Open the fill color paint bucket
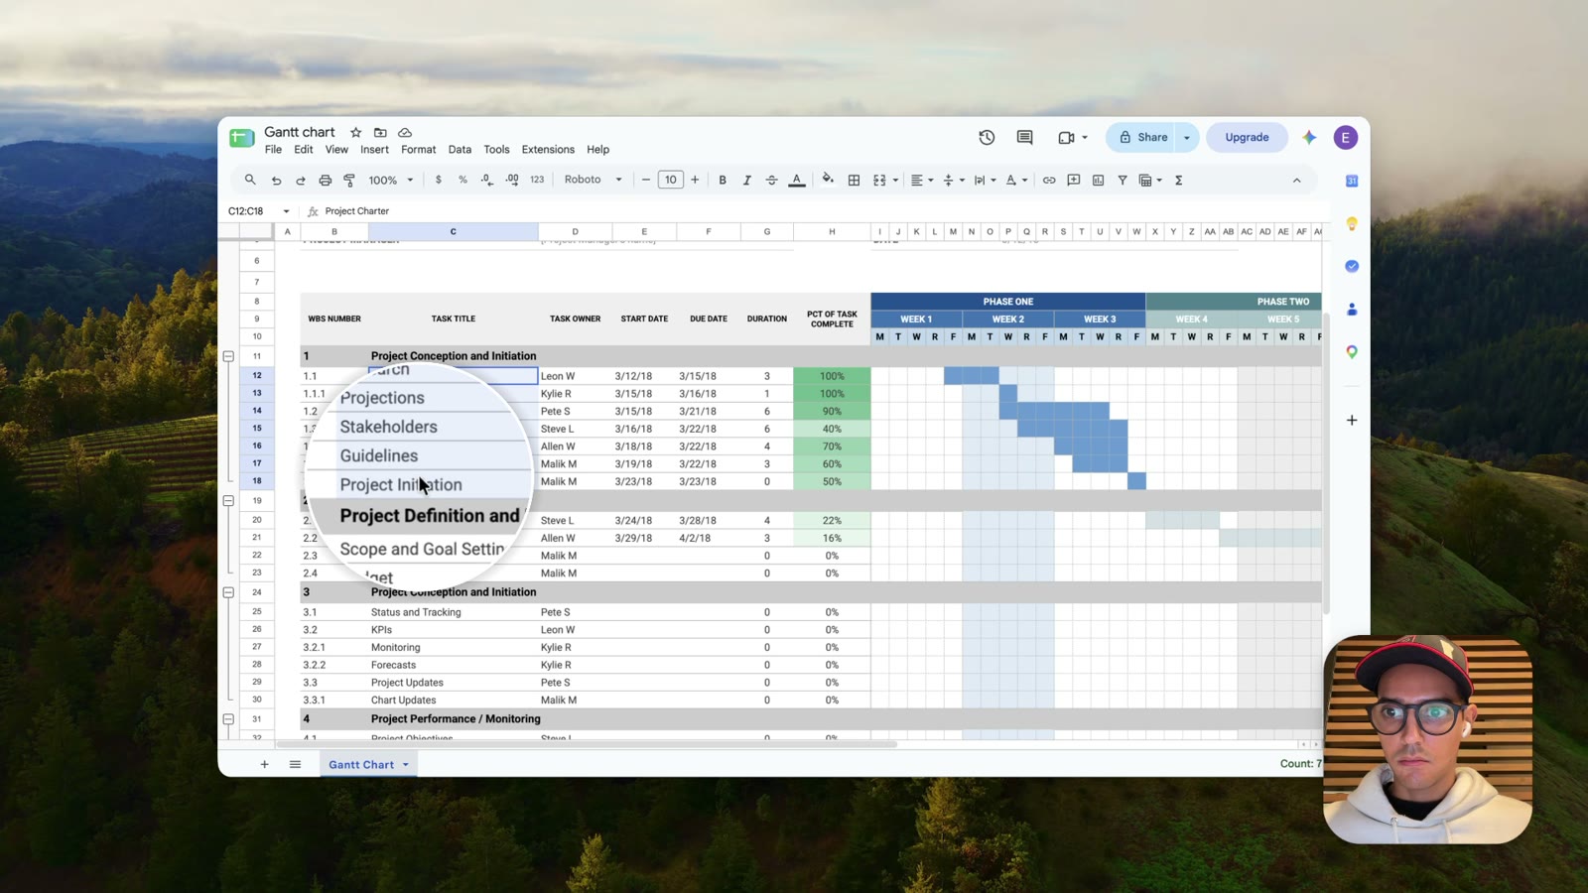 tap(828, 180)
